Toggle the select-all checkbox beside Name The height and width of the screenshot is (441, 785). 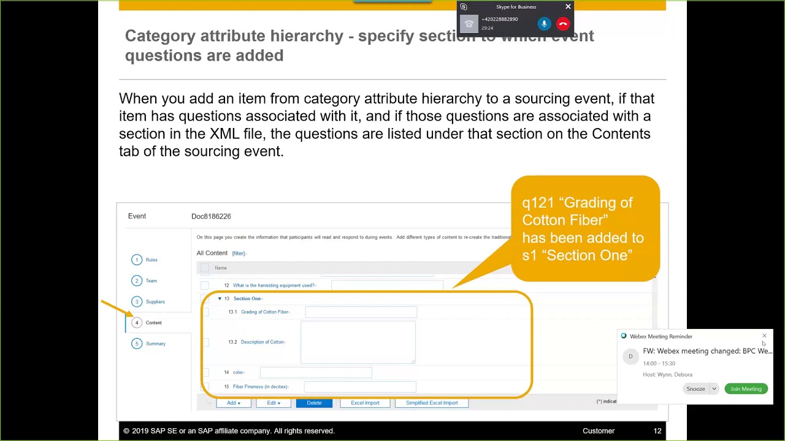coord(205,268)
